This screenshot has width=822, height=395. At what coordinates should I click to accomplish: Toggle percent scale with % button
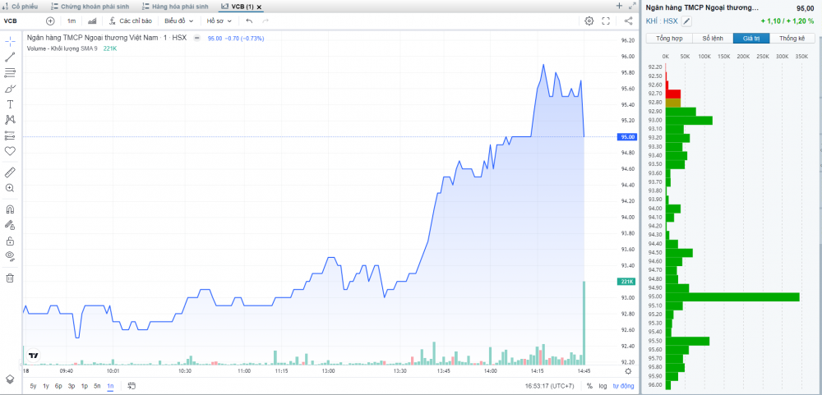pos(589,386)
